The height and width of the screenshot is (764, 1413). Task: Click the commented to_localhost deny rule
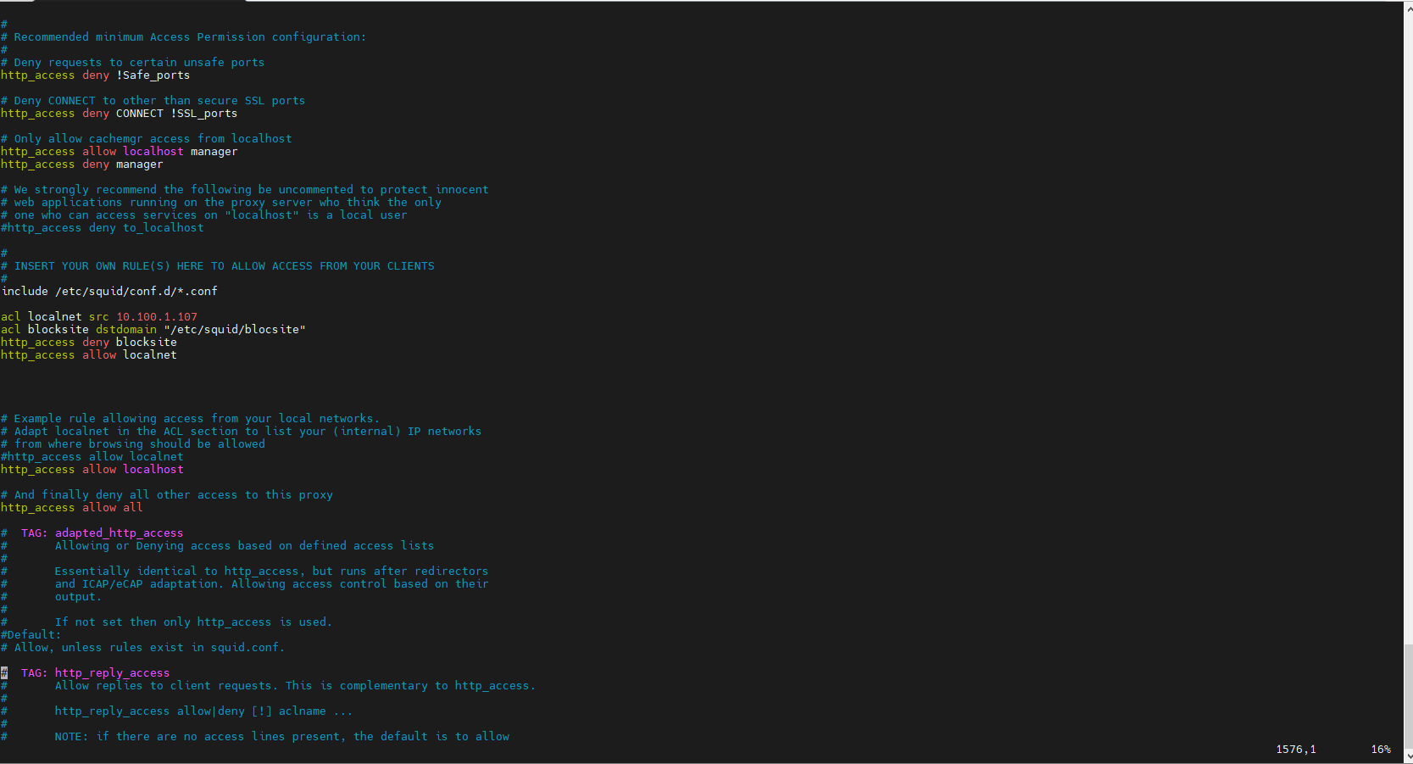[103, 228]
